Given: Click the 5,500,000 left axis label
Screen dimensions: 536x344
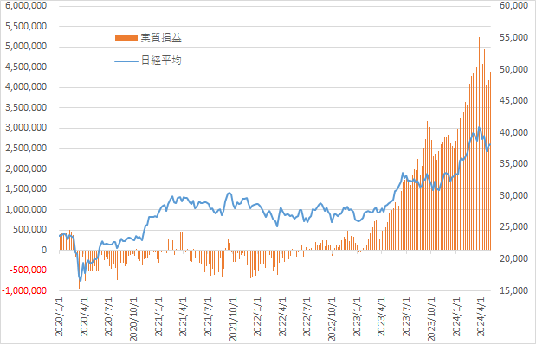Looking at the screenshot, I should tap(26, 26).
